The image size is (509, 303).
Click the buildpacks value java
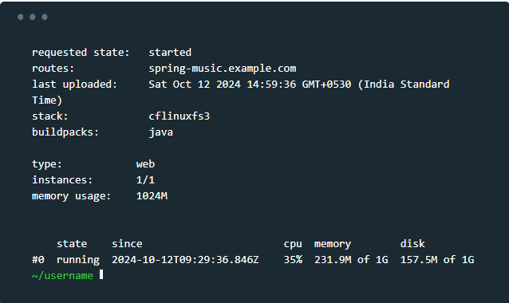[x=160, y=132]
